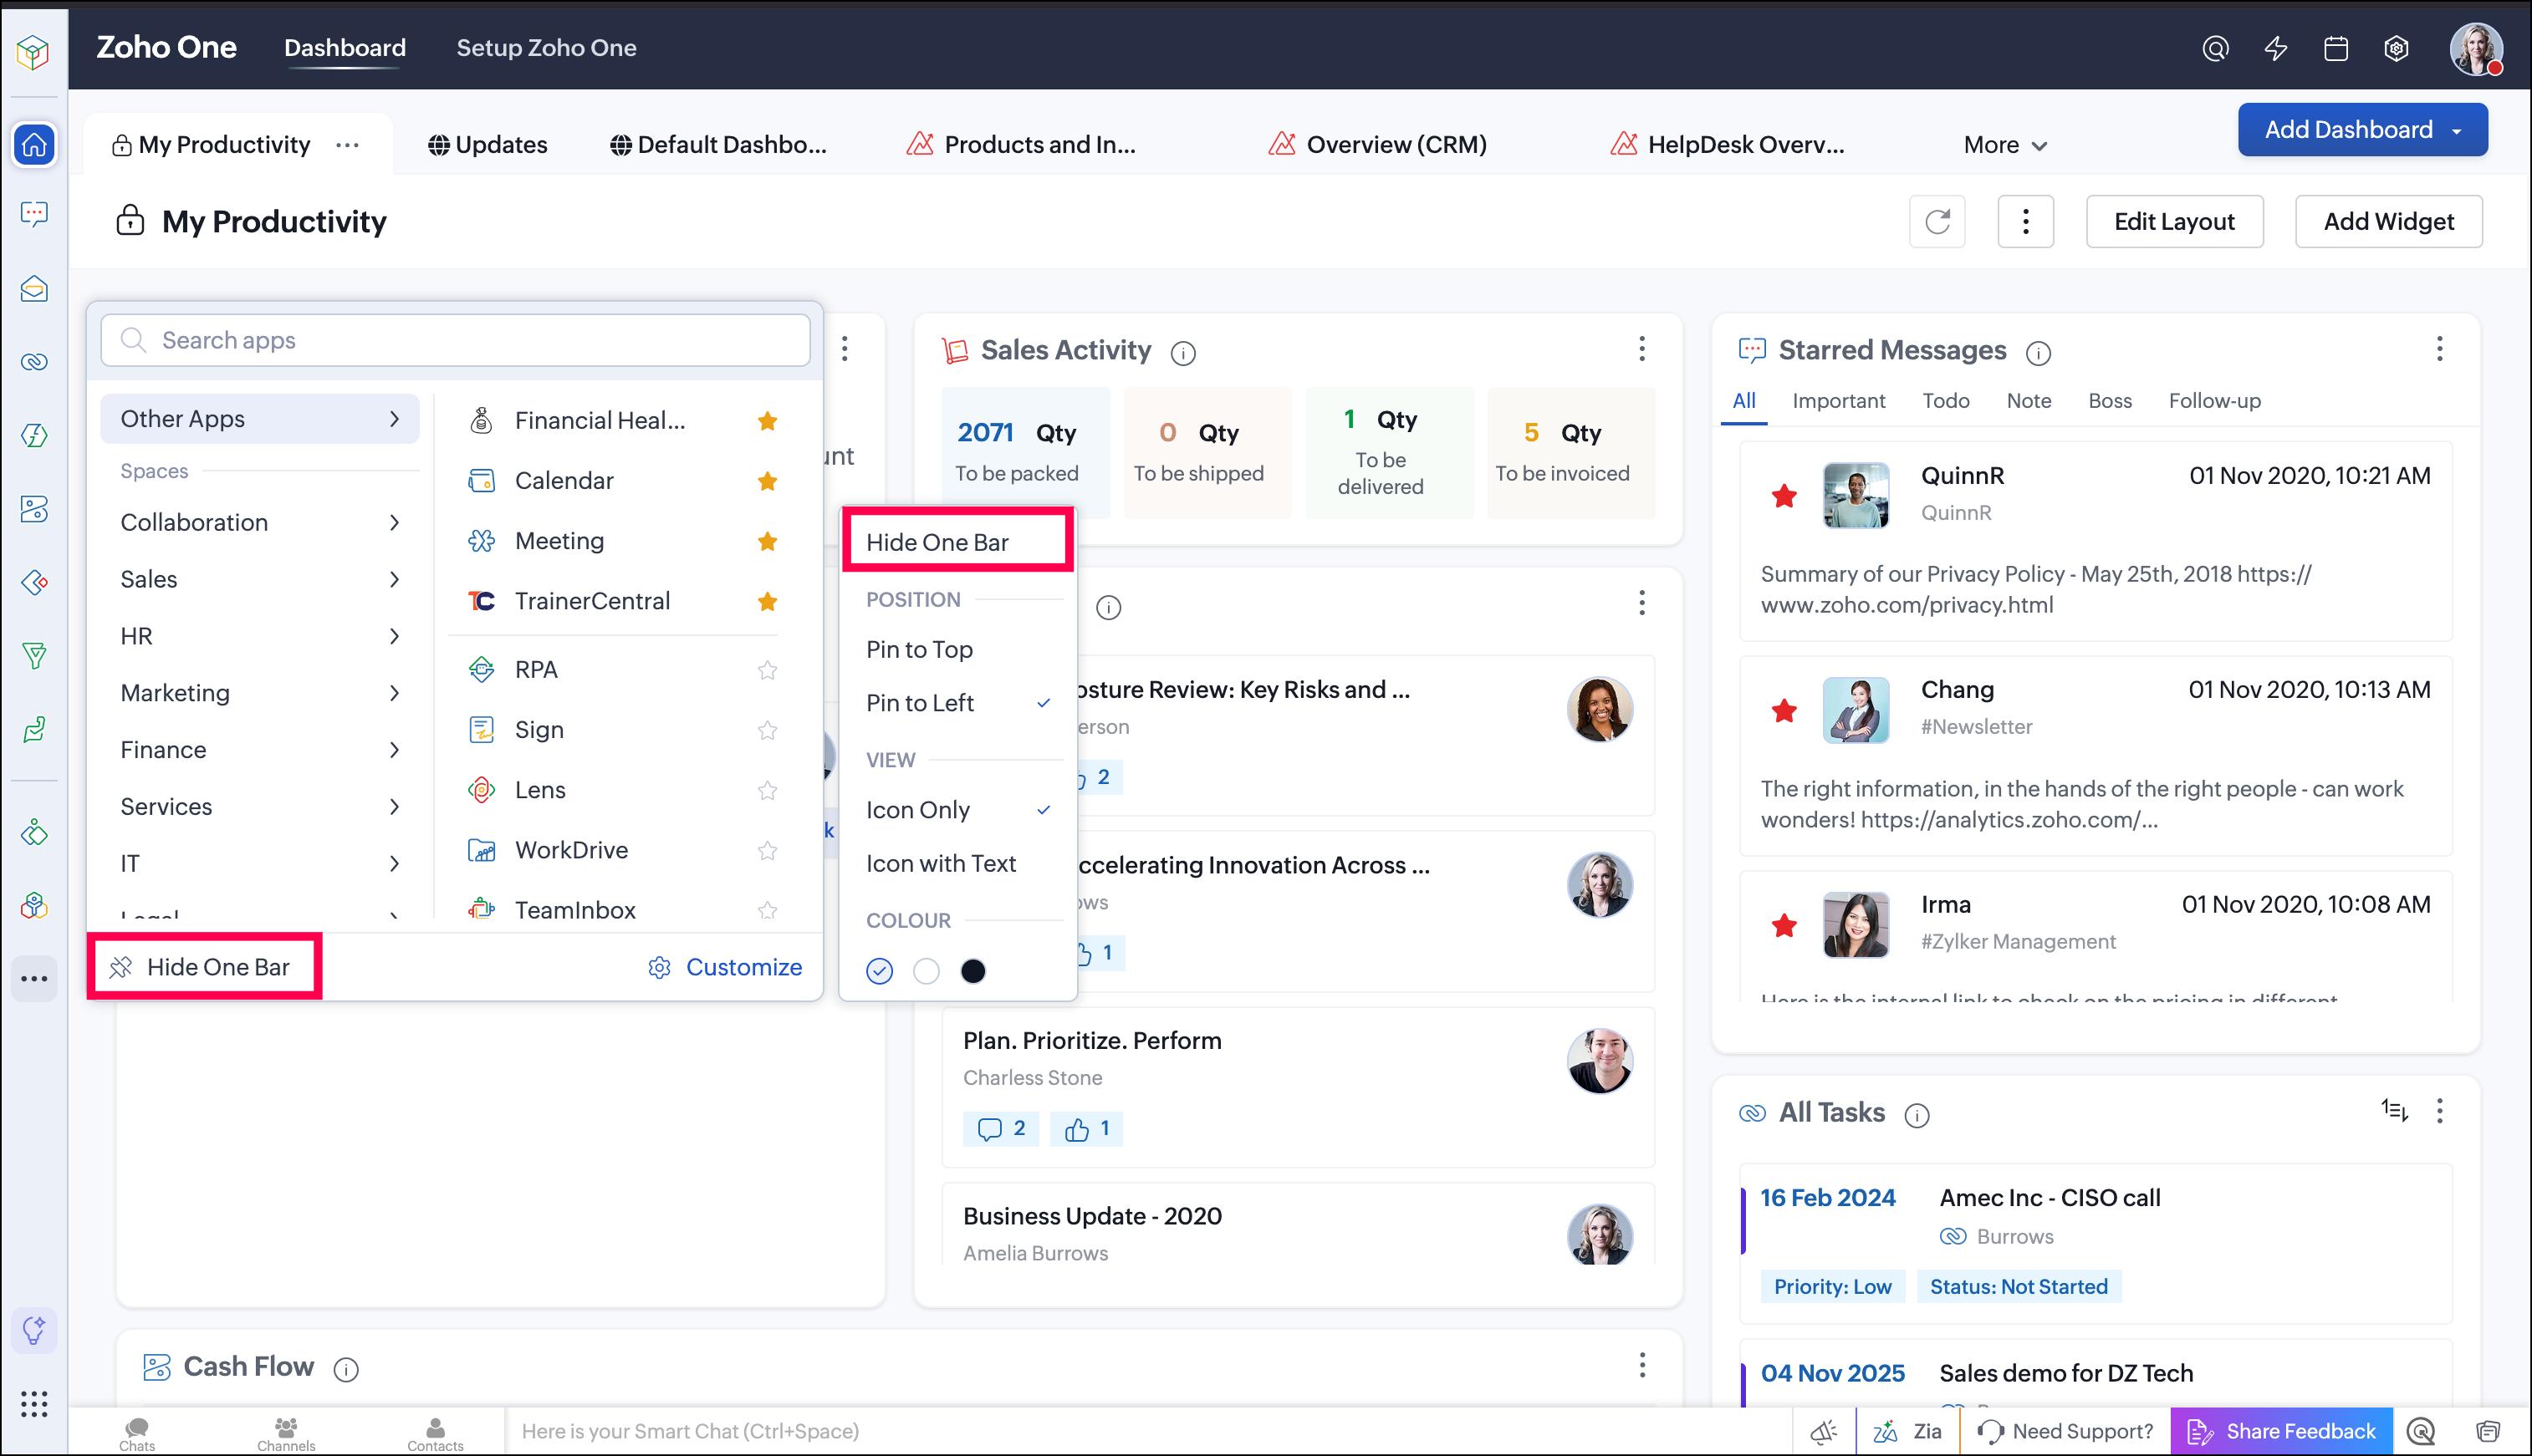The height and width of the screenshot is (1456, 2532).
Task: Open the HelpDesk Overv... dashboard tab
Action: (1728, 145)
